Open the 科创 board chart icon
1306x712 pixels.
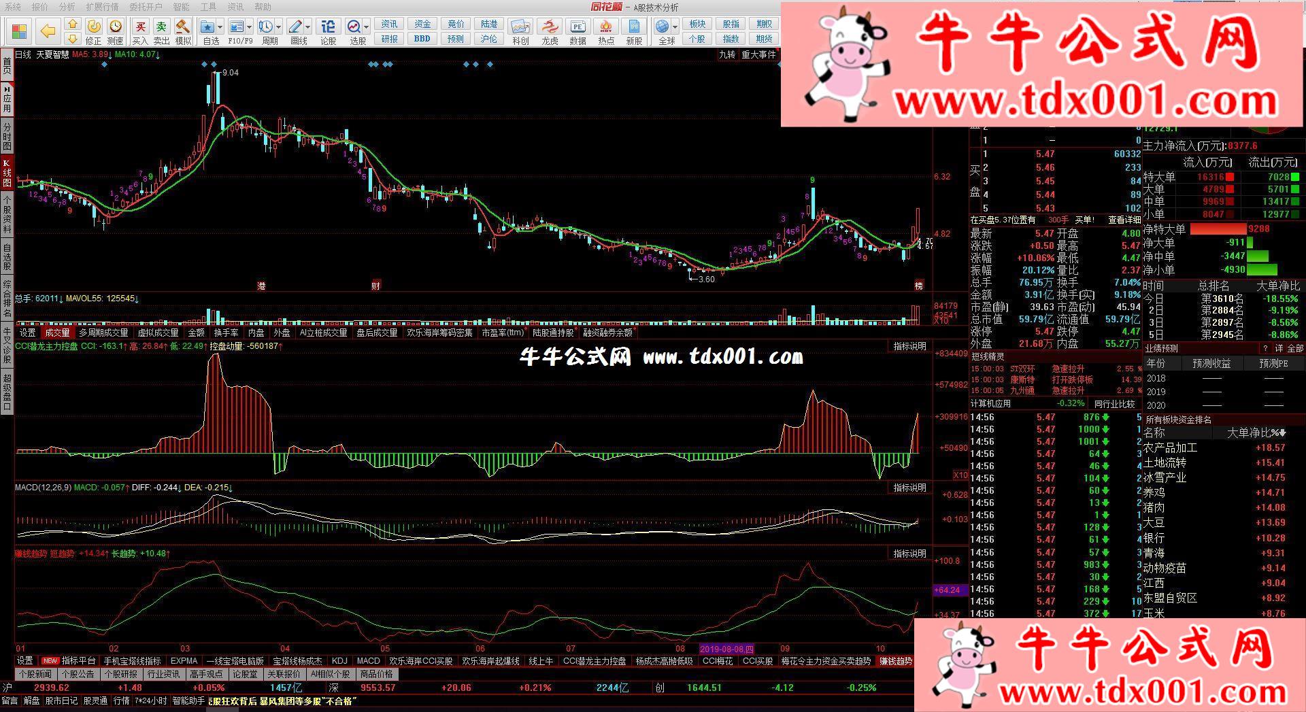tap(520, 31)
